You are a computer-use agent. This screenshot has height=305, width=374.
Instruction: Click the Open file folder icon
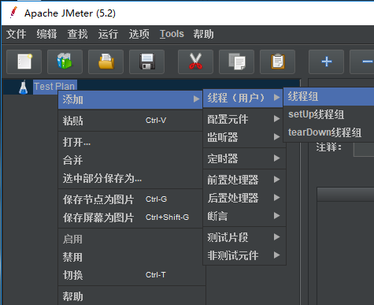point(106,61)
